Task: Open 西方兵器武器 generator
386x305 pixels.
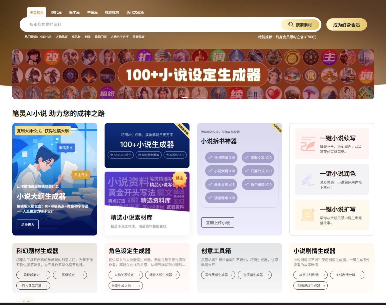Action: tap(33, 286)
